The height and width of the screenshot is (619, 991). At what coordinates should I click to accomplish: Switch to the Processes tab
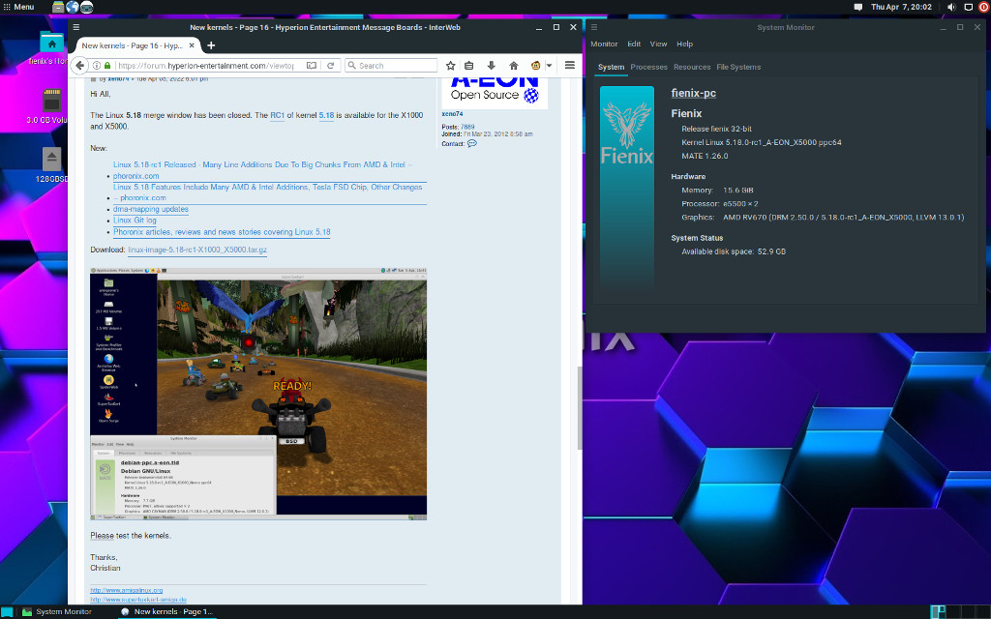pos(648,67)
